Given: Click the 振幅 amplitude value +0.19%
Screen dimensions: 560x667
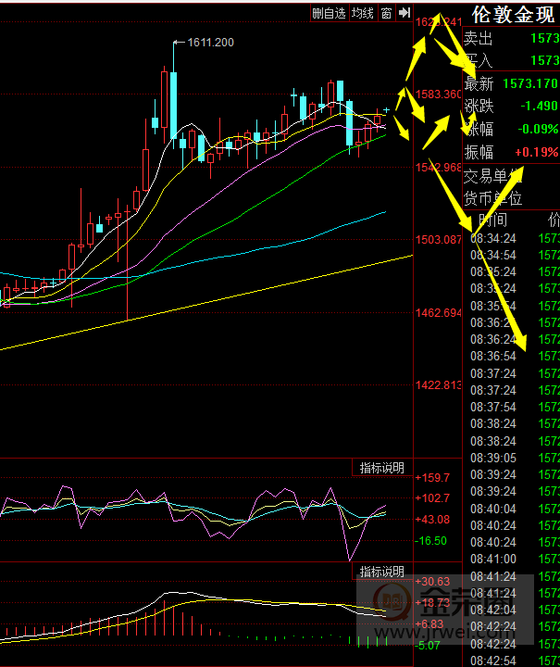Looking at the screenshot, I should coord(536,152).
